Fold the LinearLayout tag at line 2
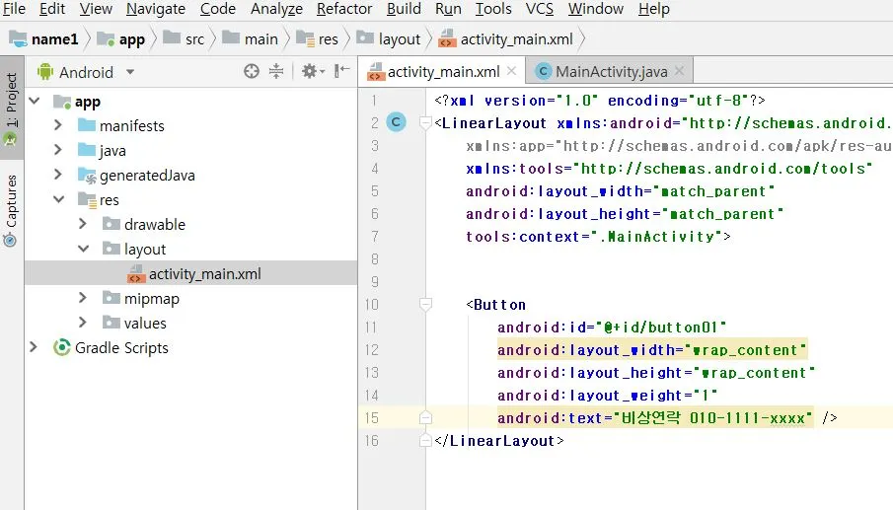893x510 pixels. pos(425,122)
